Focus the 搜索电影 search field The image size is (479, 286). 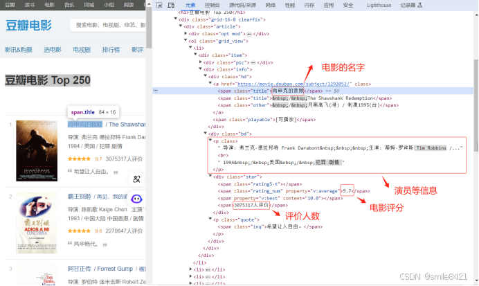108,26
